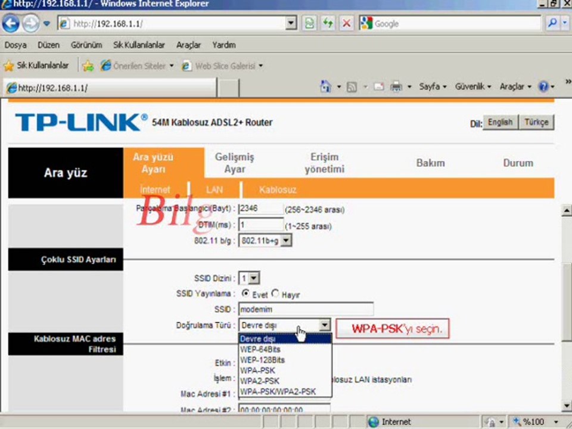Choose Devre dışı in the list
Screen dimensions: 572x429
pos(285,339)
